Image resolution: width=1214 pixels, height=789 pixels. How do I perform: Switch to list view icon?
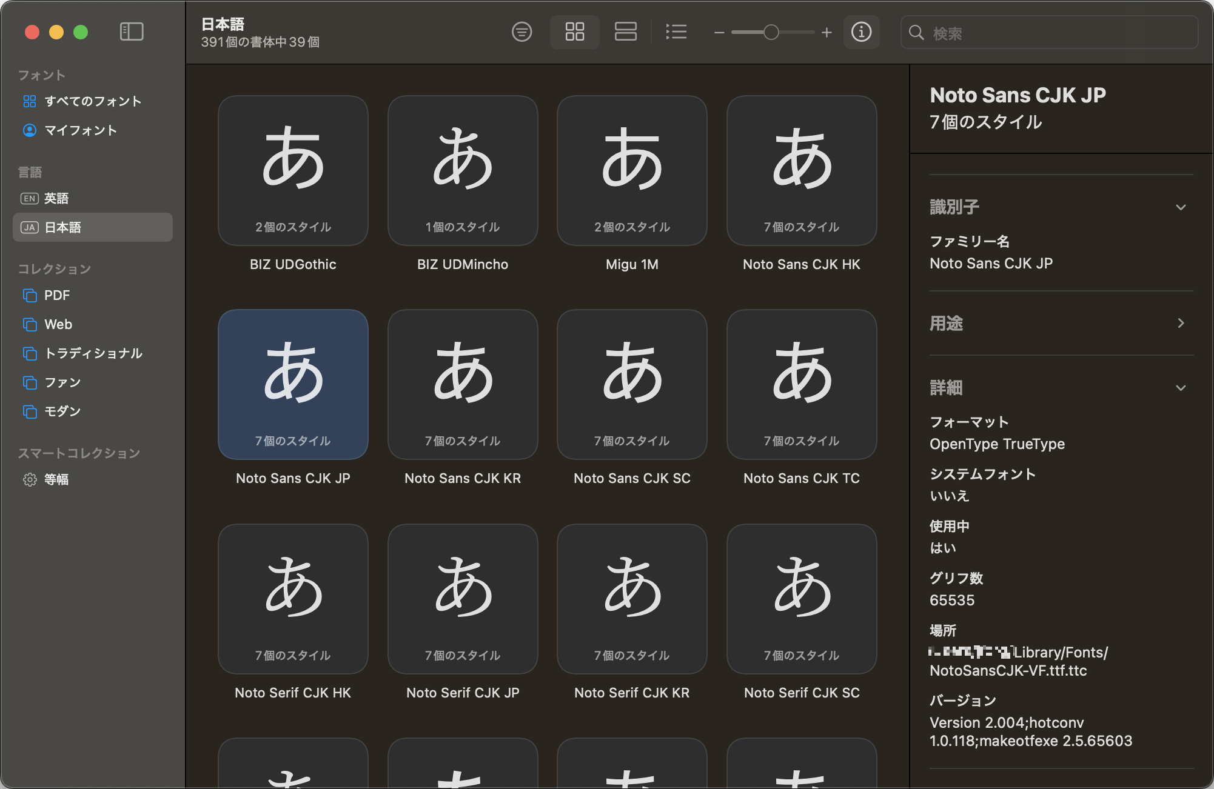click(676, 32)
